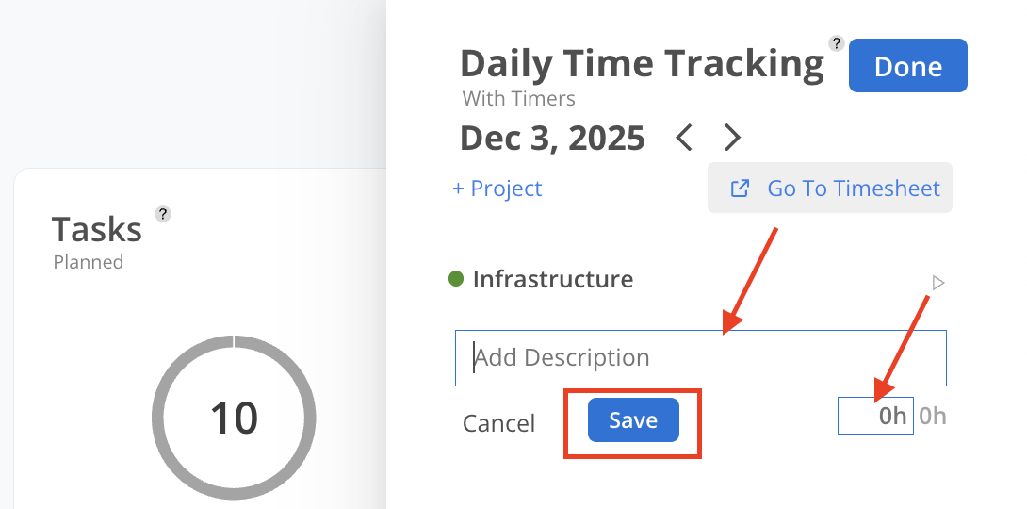Screen dimensions: 1027x509
Task: Advance to next day with right chevron
Action: pos(732,139)
